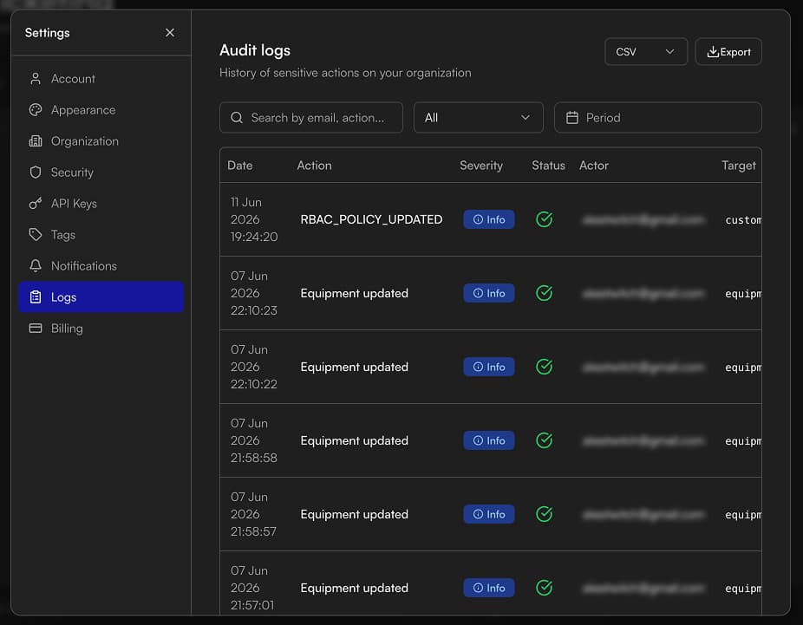Click success checkmark in 22:10:22 row
The height and width of the screenshot is (625, 803).
544,367
